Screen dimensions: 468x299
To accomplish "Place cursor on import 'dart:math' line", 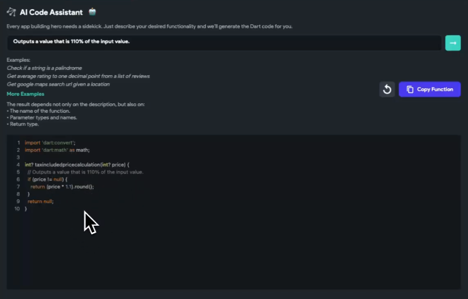I will pos(57,150).
